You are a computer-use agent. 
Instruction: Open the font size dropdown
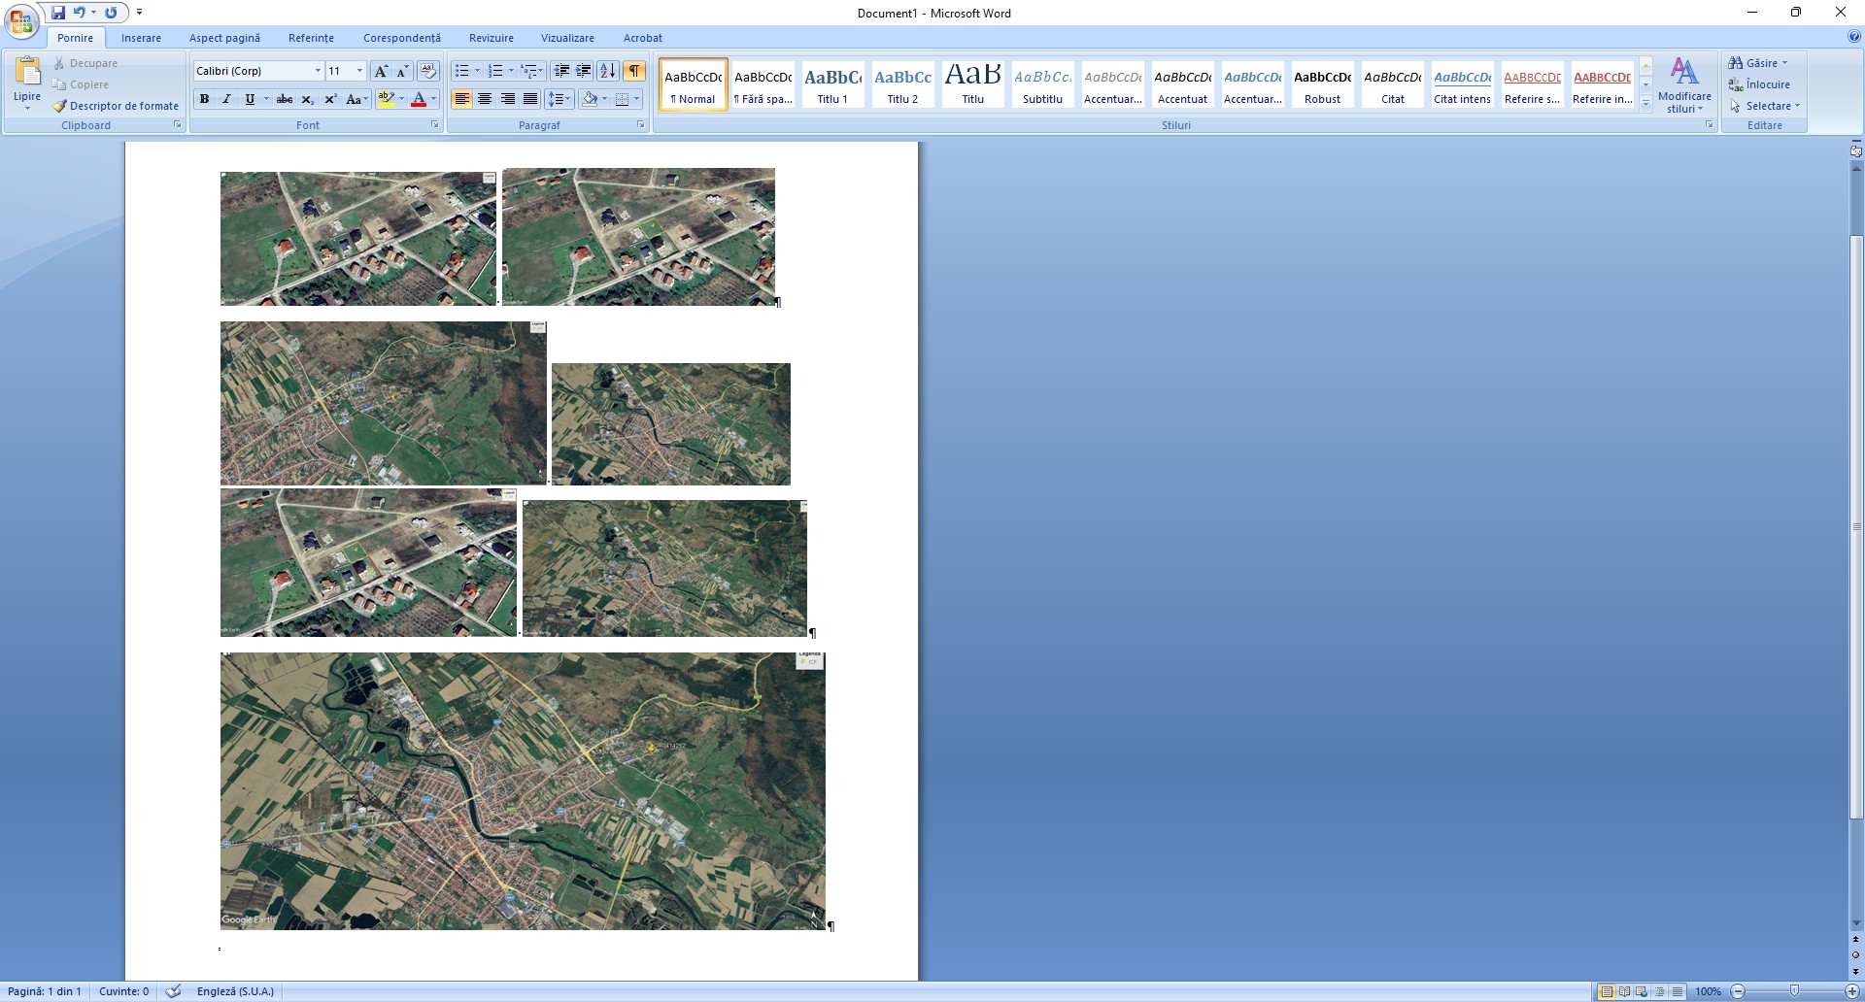[359, 71]
